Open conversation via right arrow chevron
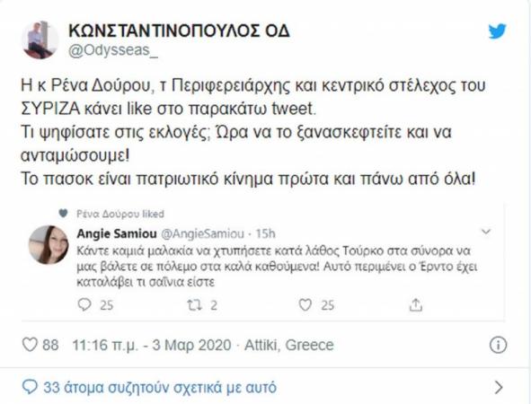531x404 pixels. [499, 387]
